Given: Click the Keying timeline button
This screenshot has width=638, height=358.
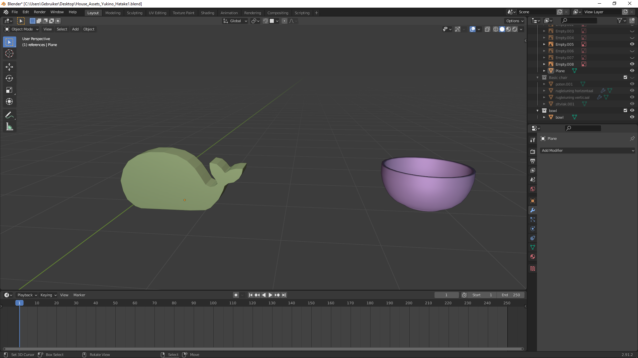Looking at the screenshot, I should click(48, 295).
